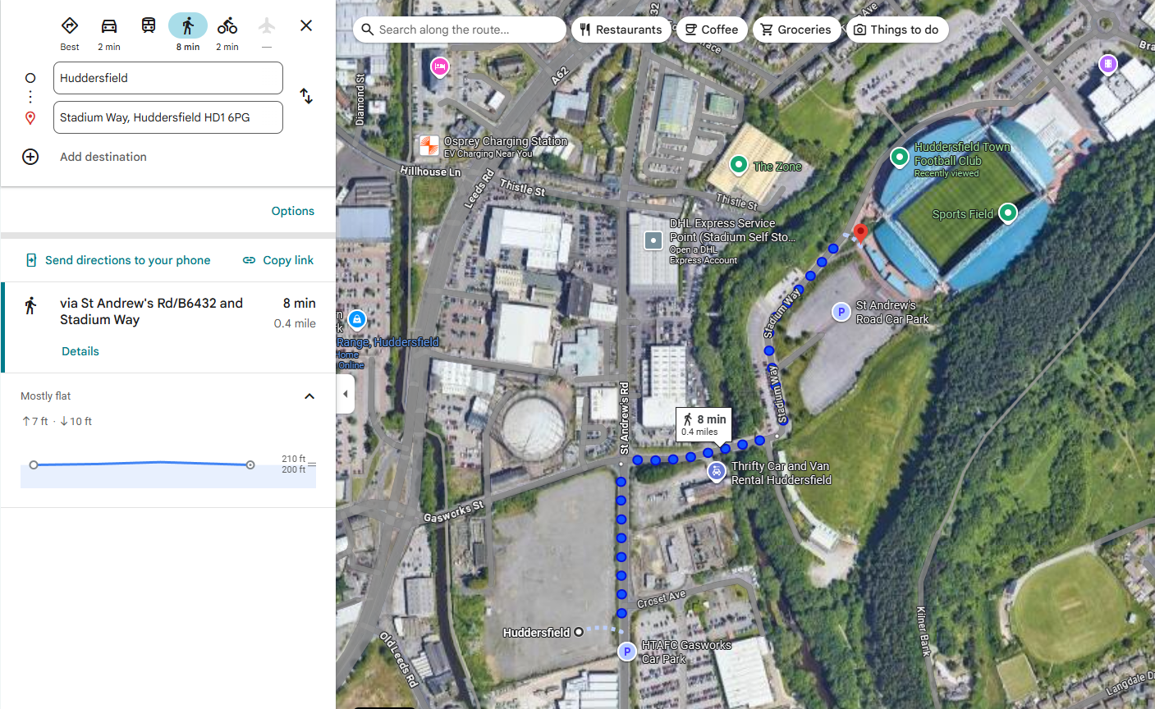This screenshot has width=1155, height=709.
Task: Filter by Coffee along route
Action: click(712, 30)
